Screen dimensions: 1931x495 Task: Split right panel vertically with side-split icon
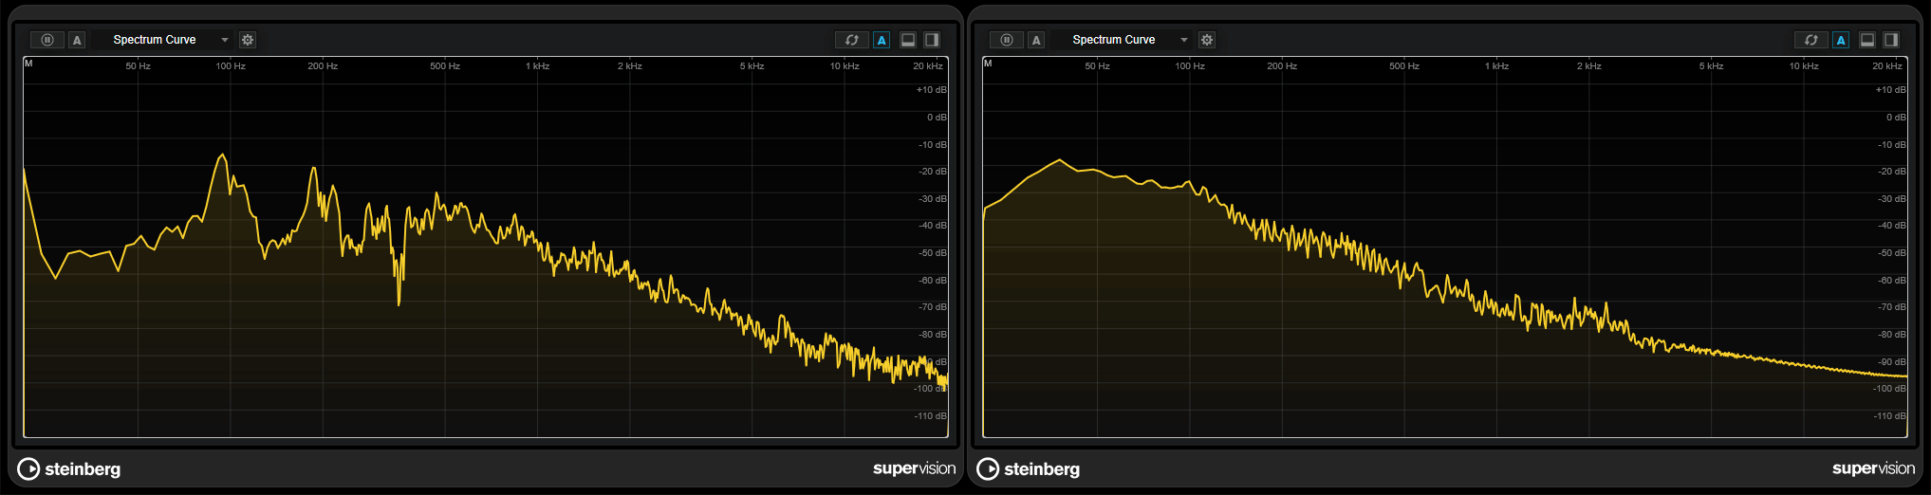coord(1891,40)
